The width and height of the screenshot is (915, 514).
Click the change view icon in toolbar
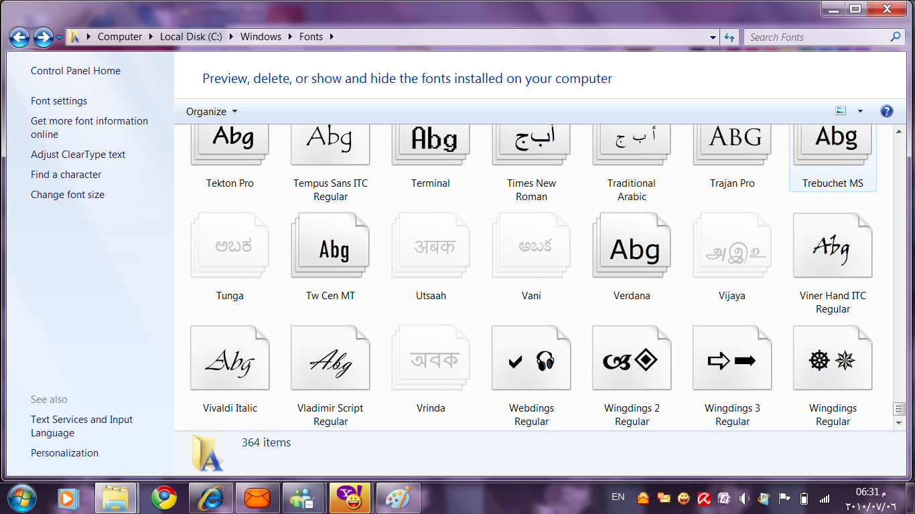point(841,111)
